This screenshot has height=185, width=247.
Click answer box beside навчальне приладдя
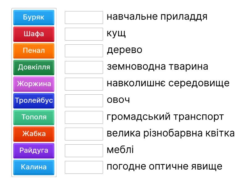[x=84, y=17]
